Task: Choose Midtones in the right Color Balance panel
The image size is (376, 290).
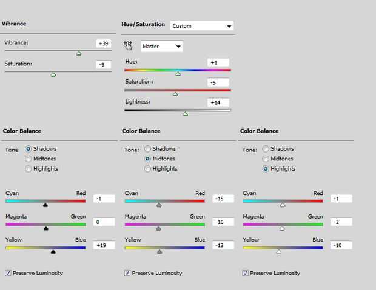Action: click(x=266, y=159)
